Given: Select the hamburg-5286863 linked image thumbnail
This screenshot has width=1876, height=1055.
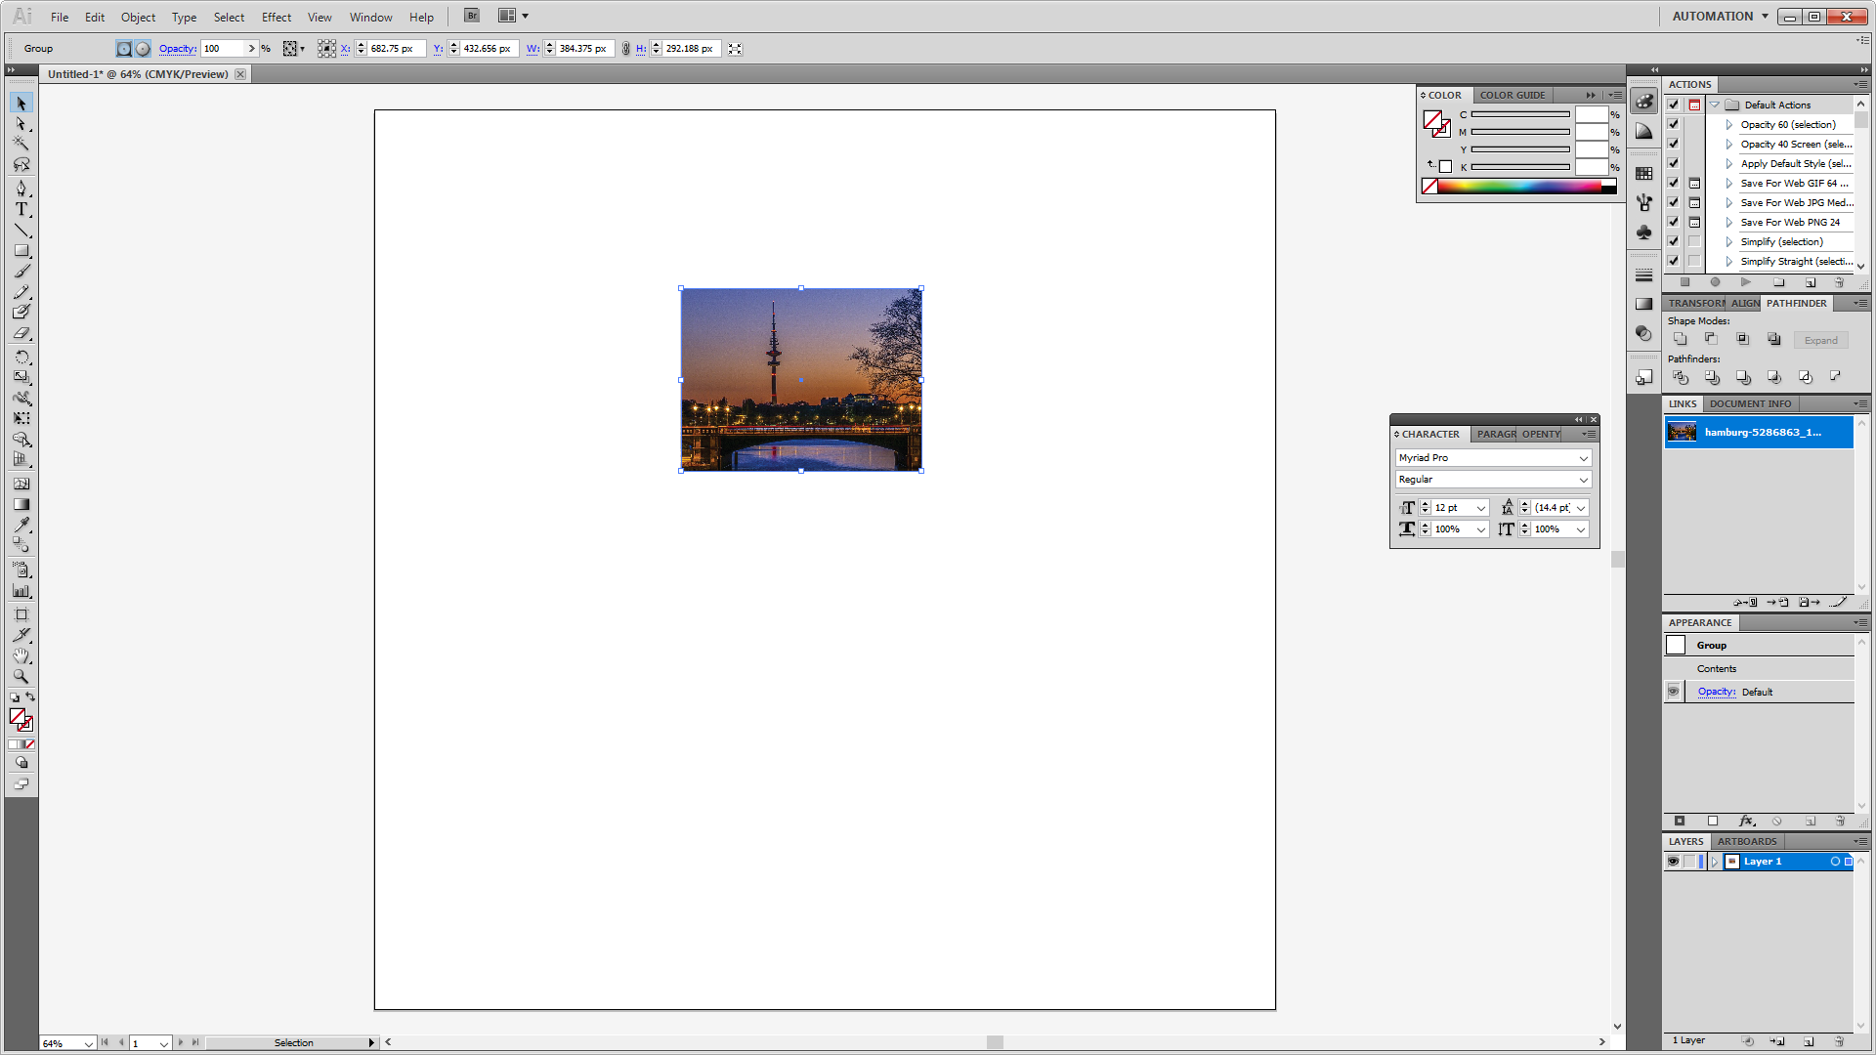Looking at the screenshot, I should point(1682,432).
